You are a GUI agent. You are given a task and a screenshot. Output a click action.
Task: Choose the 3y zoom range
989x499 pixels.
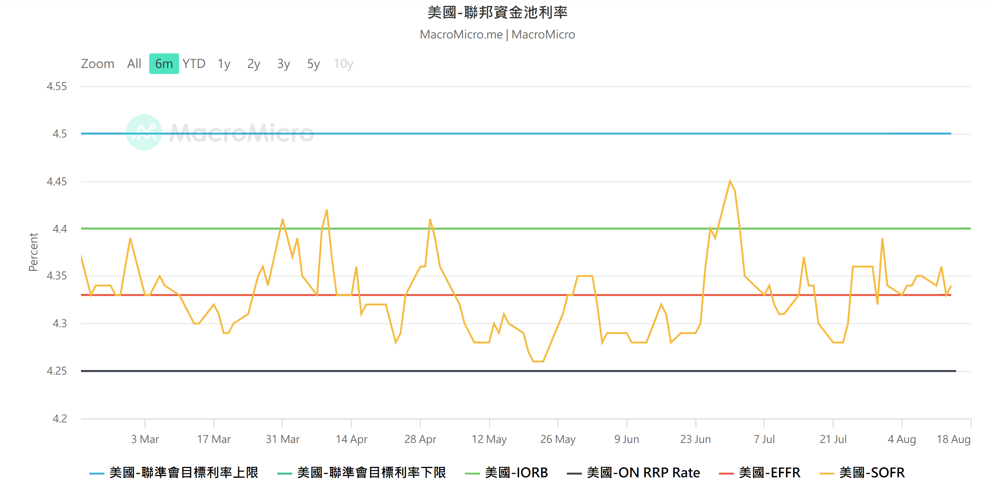pos(284,64)
